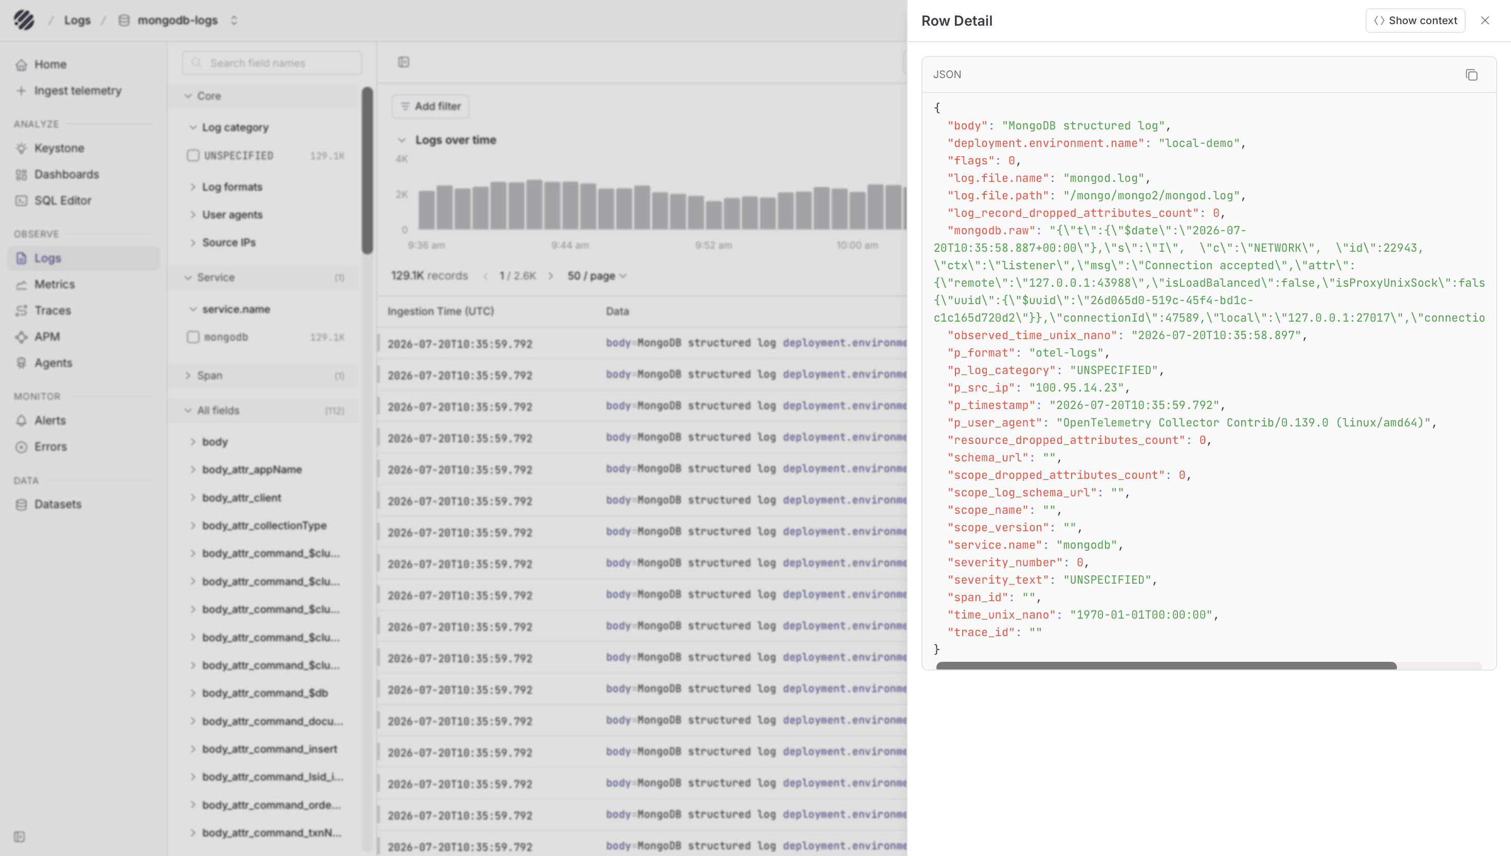Open the APM icon
1511x856 pixels.
[21, 337]
